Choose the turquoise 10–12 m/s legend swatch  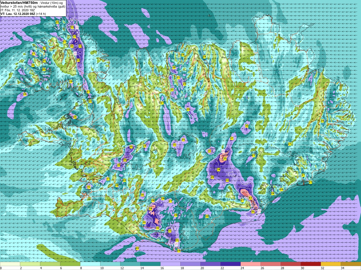click(x=110, y=264)
